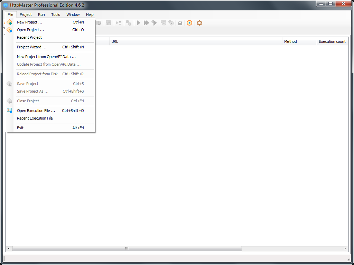Click the single play arrow toolbar icon

pyautogui.click(x=139, y=23)
